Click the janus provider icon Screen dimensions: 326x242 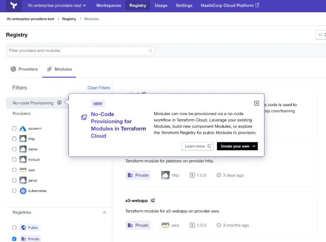tap(23, 180)
